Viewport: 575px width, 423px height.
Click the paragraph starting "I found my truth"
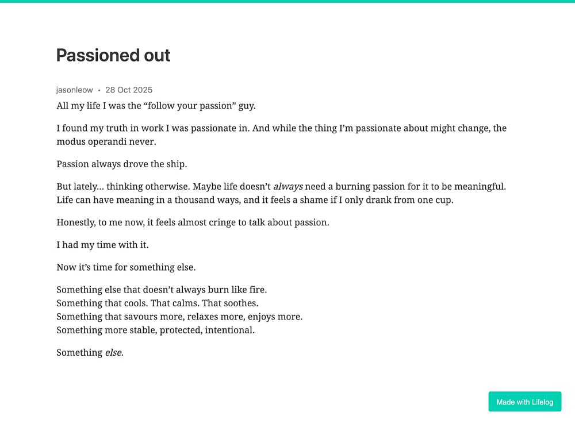point(281,128)
